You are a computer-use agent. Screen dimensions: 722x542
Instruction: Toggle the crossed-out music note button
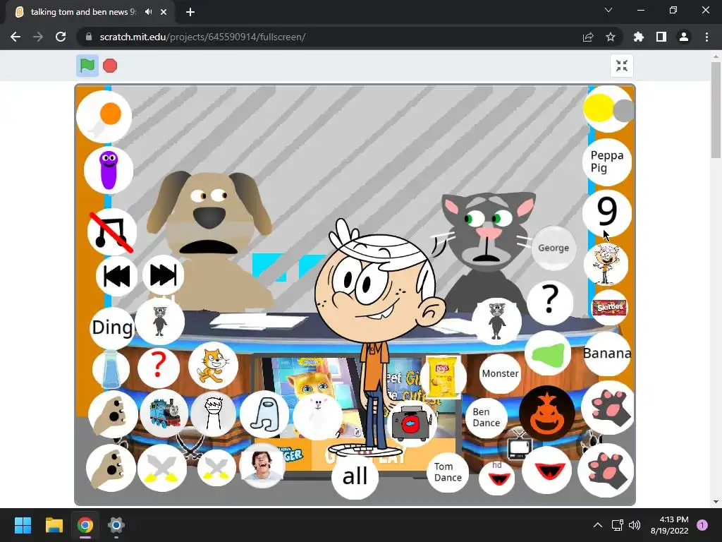pos(112,232)
